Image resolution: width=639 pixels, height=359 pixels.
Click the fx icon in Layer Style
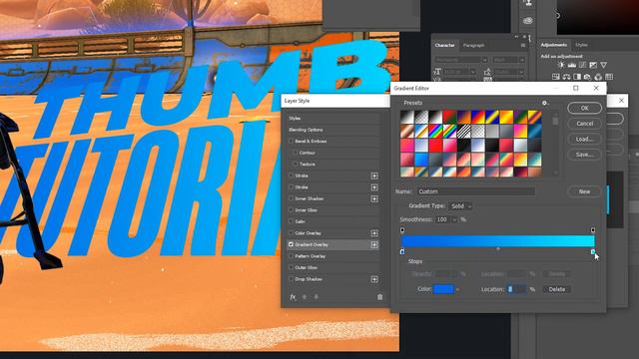293,297
